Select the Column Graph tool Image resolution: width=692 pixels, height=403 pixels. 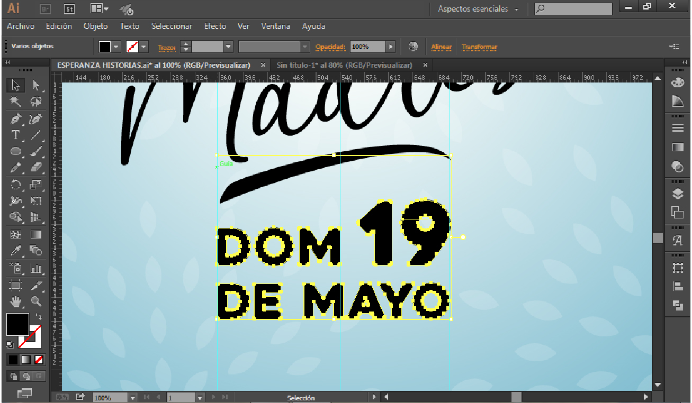click(36, 268)
